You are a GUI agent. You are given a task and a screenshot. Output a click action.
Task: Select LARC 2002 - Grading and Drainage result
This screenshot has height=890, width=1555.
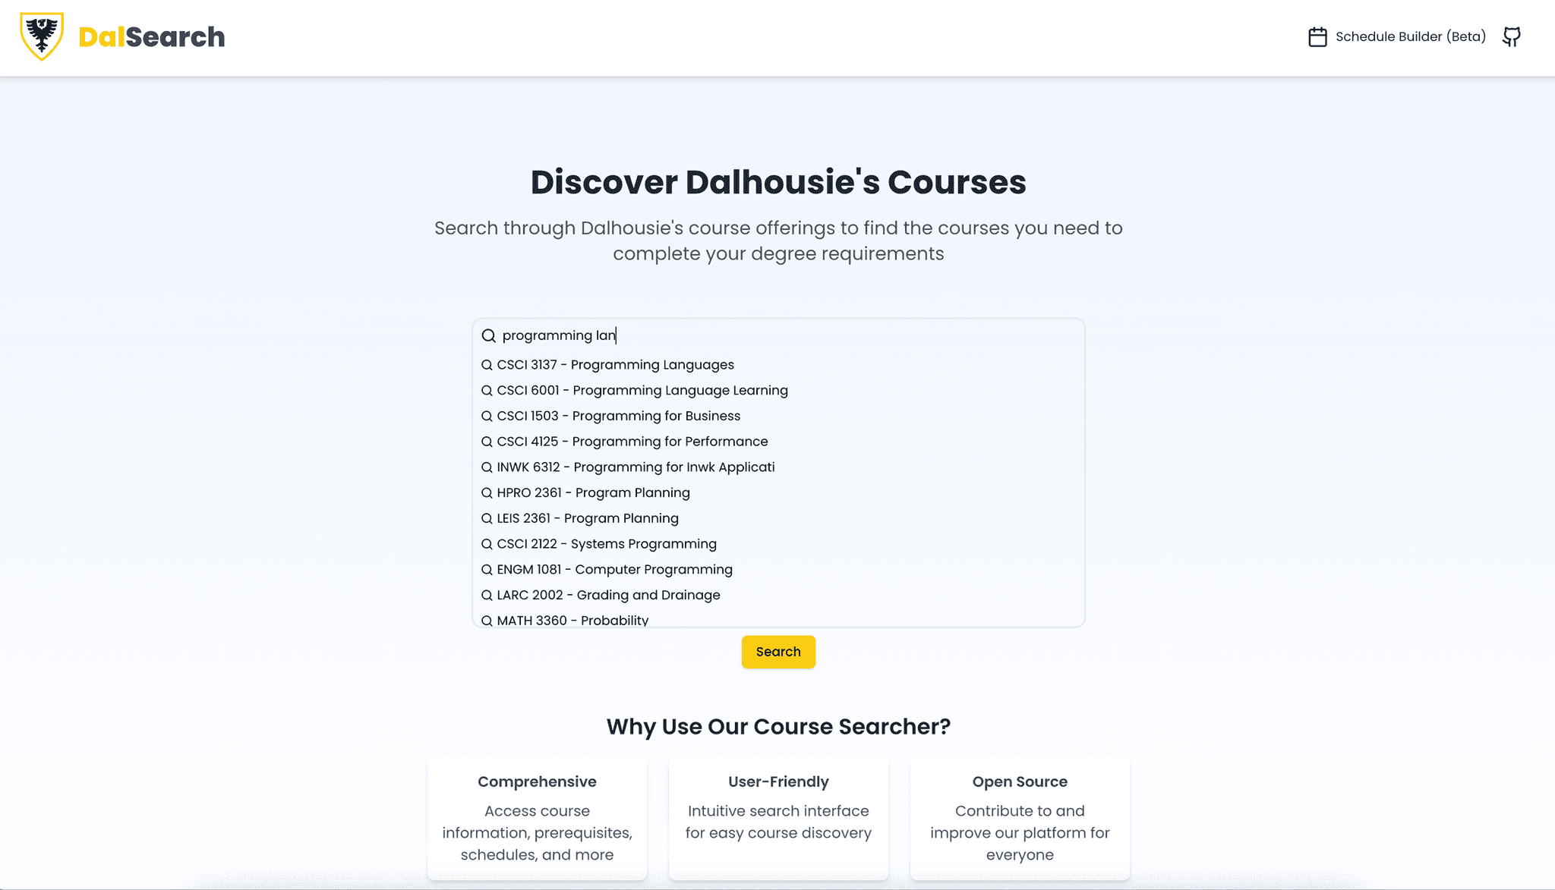(609, 594)
